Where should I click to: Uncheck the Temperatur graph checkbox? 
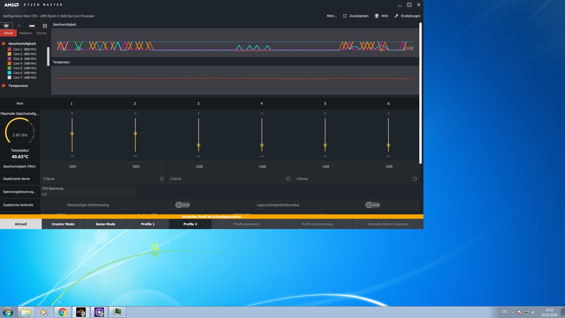point(4,86)
